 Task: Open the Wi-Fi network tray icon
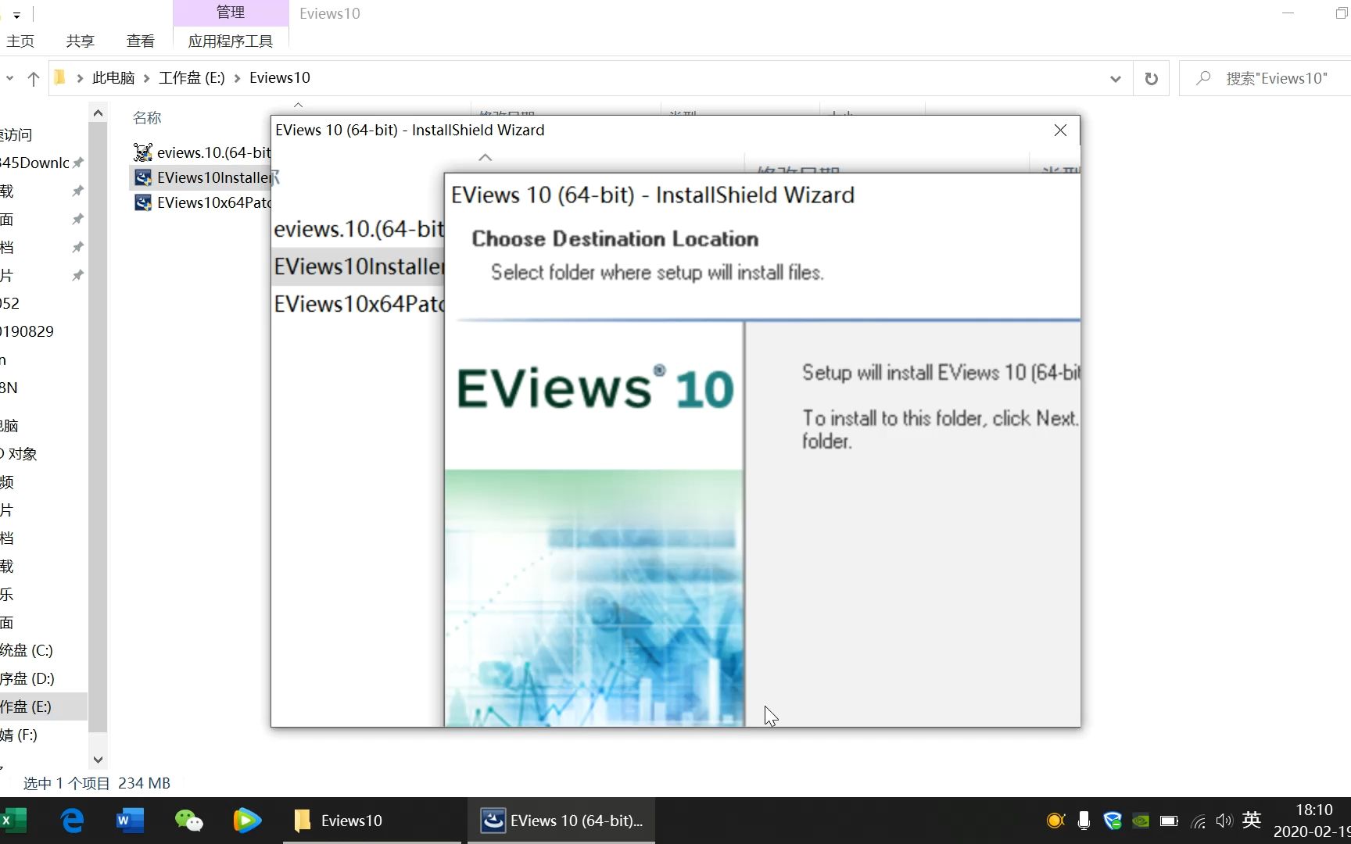[x=1198, y=821]
